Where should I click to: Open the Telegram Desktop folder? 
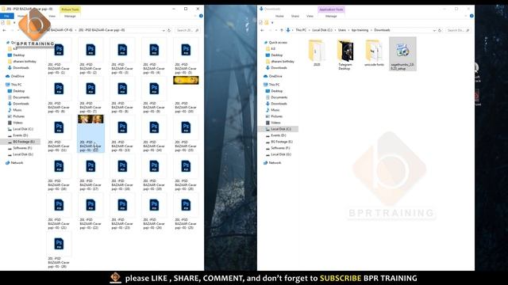344,55
